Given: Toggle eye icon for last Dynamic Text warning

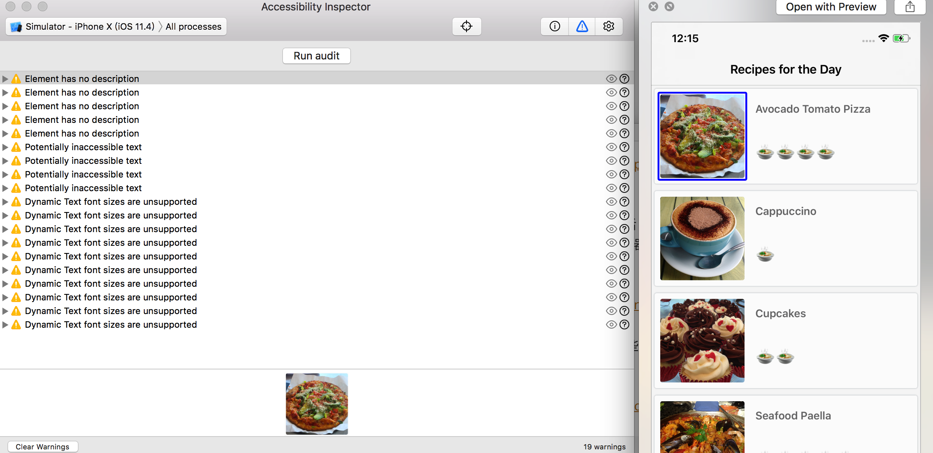Looking at the screenshot, I should pyautogui.click(x=611, y=324).
